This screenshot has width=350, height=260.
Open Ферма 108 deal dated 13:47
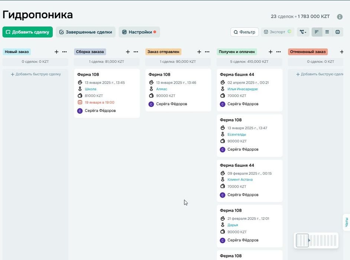click(231, 120)
